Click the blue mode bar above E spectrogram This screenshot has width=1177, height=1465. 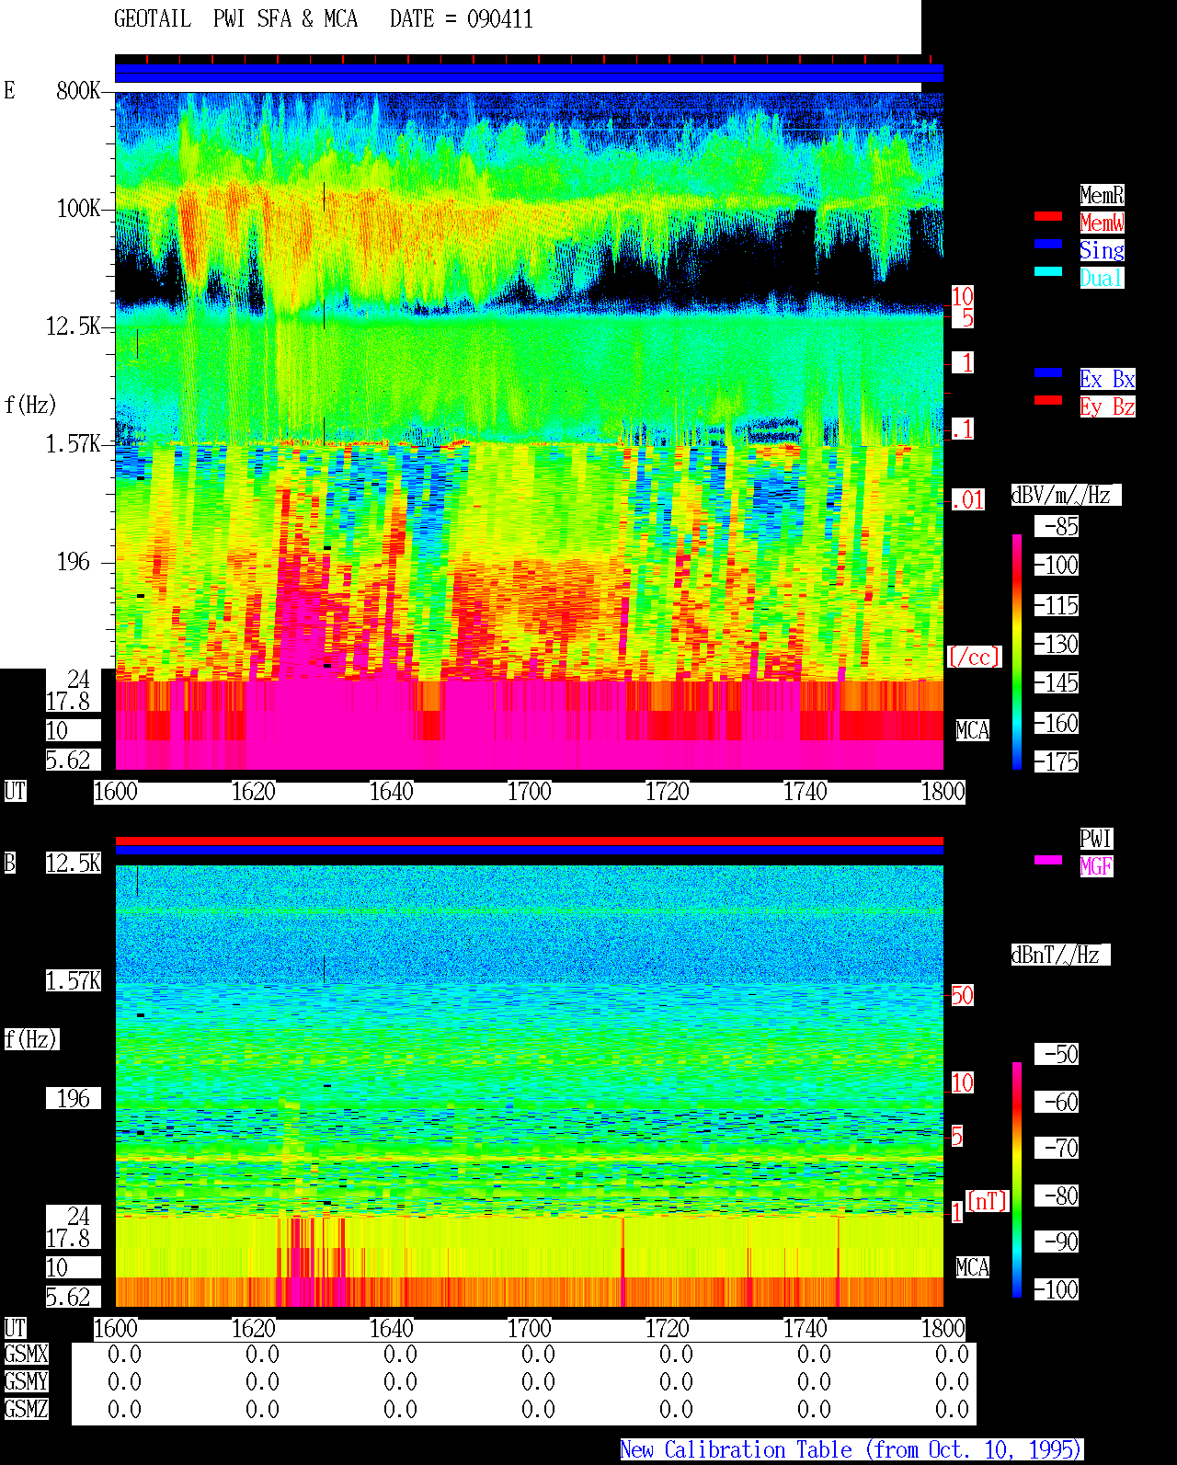[x=529, y=73]
